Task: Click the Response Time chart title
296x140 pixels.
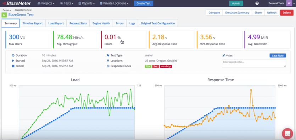Action: [x=220, y=80]
